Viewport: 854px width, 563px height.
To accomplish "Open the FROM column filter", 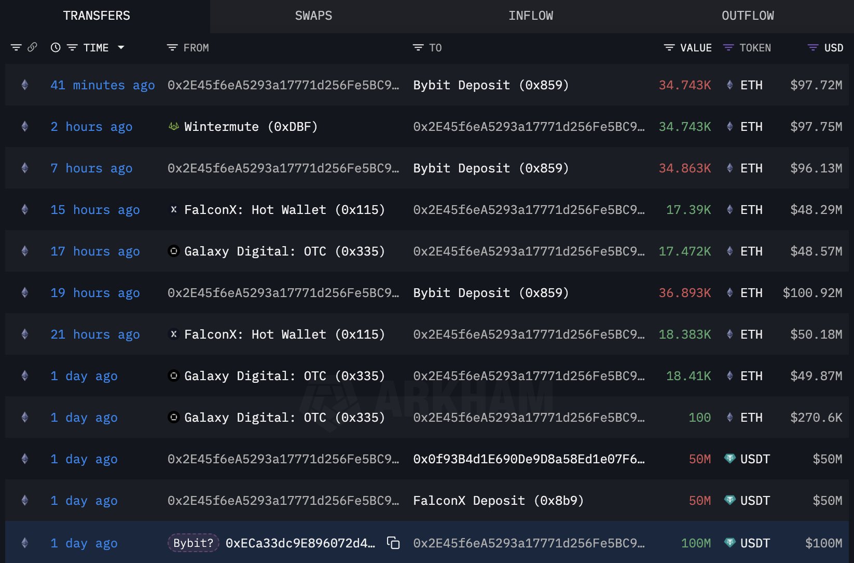I will [x=172, y=47].
